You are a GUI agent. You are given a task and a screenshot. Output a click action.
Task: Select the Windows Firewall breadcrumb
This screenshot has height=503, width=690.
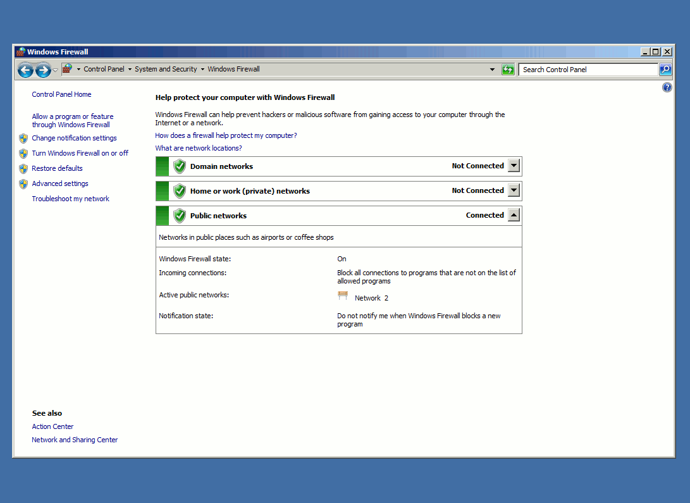click(233, 69)
